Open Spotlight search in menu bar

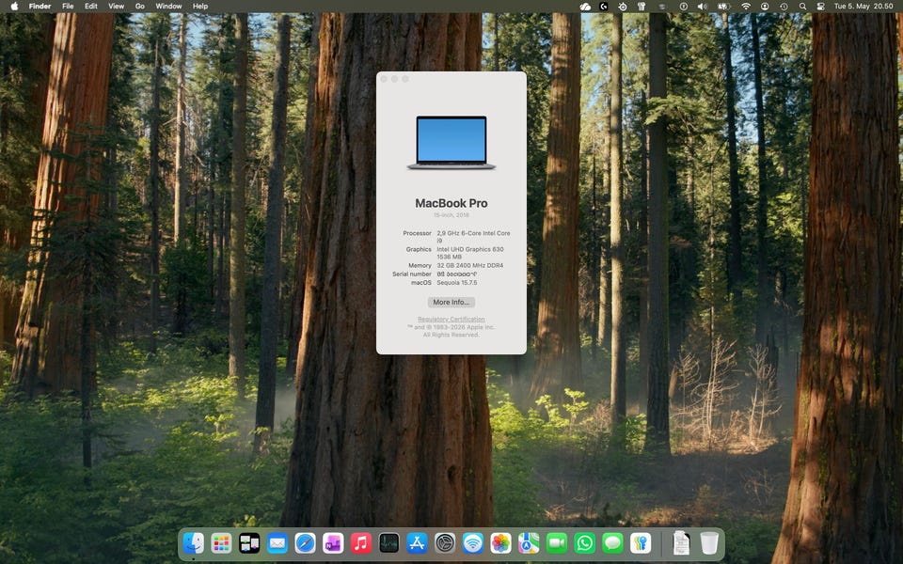tap(802, 7)
